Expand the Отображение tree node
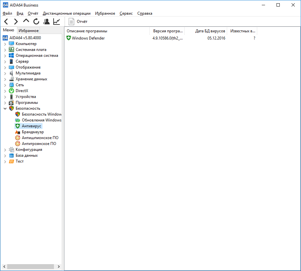 point(5,68)
